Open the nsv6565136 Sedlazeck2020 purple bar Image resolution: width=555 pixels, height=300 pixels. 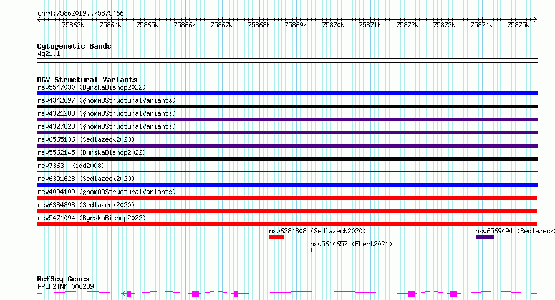tap(287, 146)
